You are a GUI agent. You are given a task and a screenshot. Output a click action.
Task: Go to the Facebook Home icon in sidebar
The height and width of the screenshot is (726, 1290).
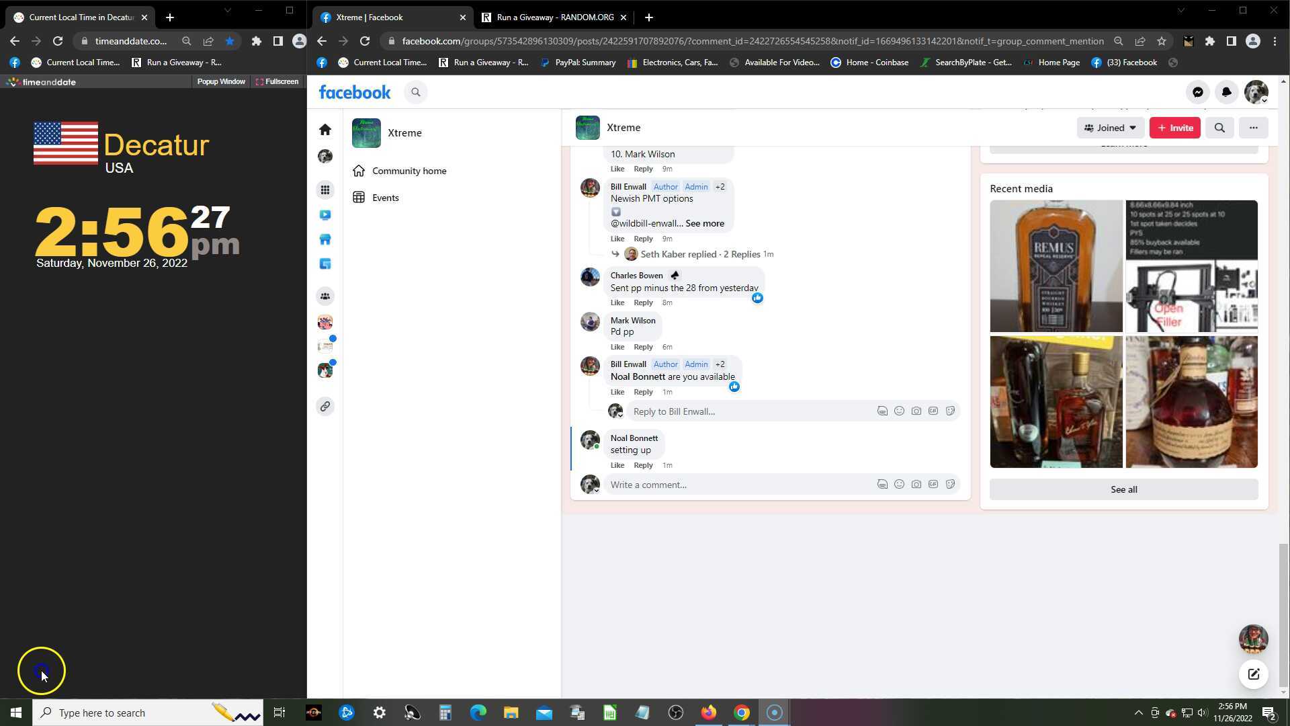[x=325, y=129]
